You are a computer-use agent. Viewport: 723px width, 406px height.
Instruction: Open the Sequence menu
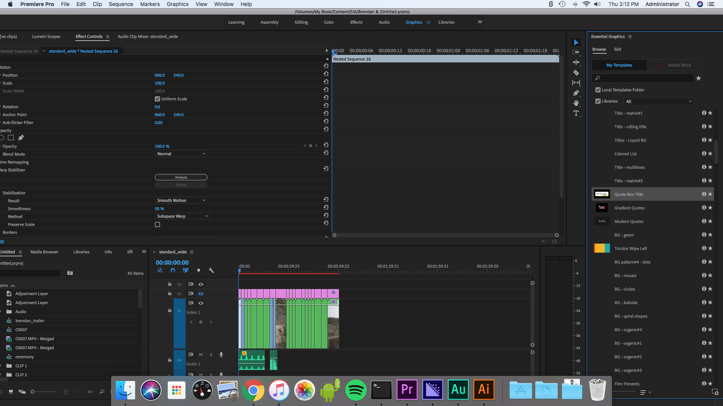(120, 4)
